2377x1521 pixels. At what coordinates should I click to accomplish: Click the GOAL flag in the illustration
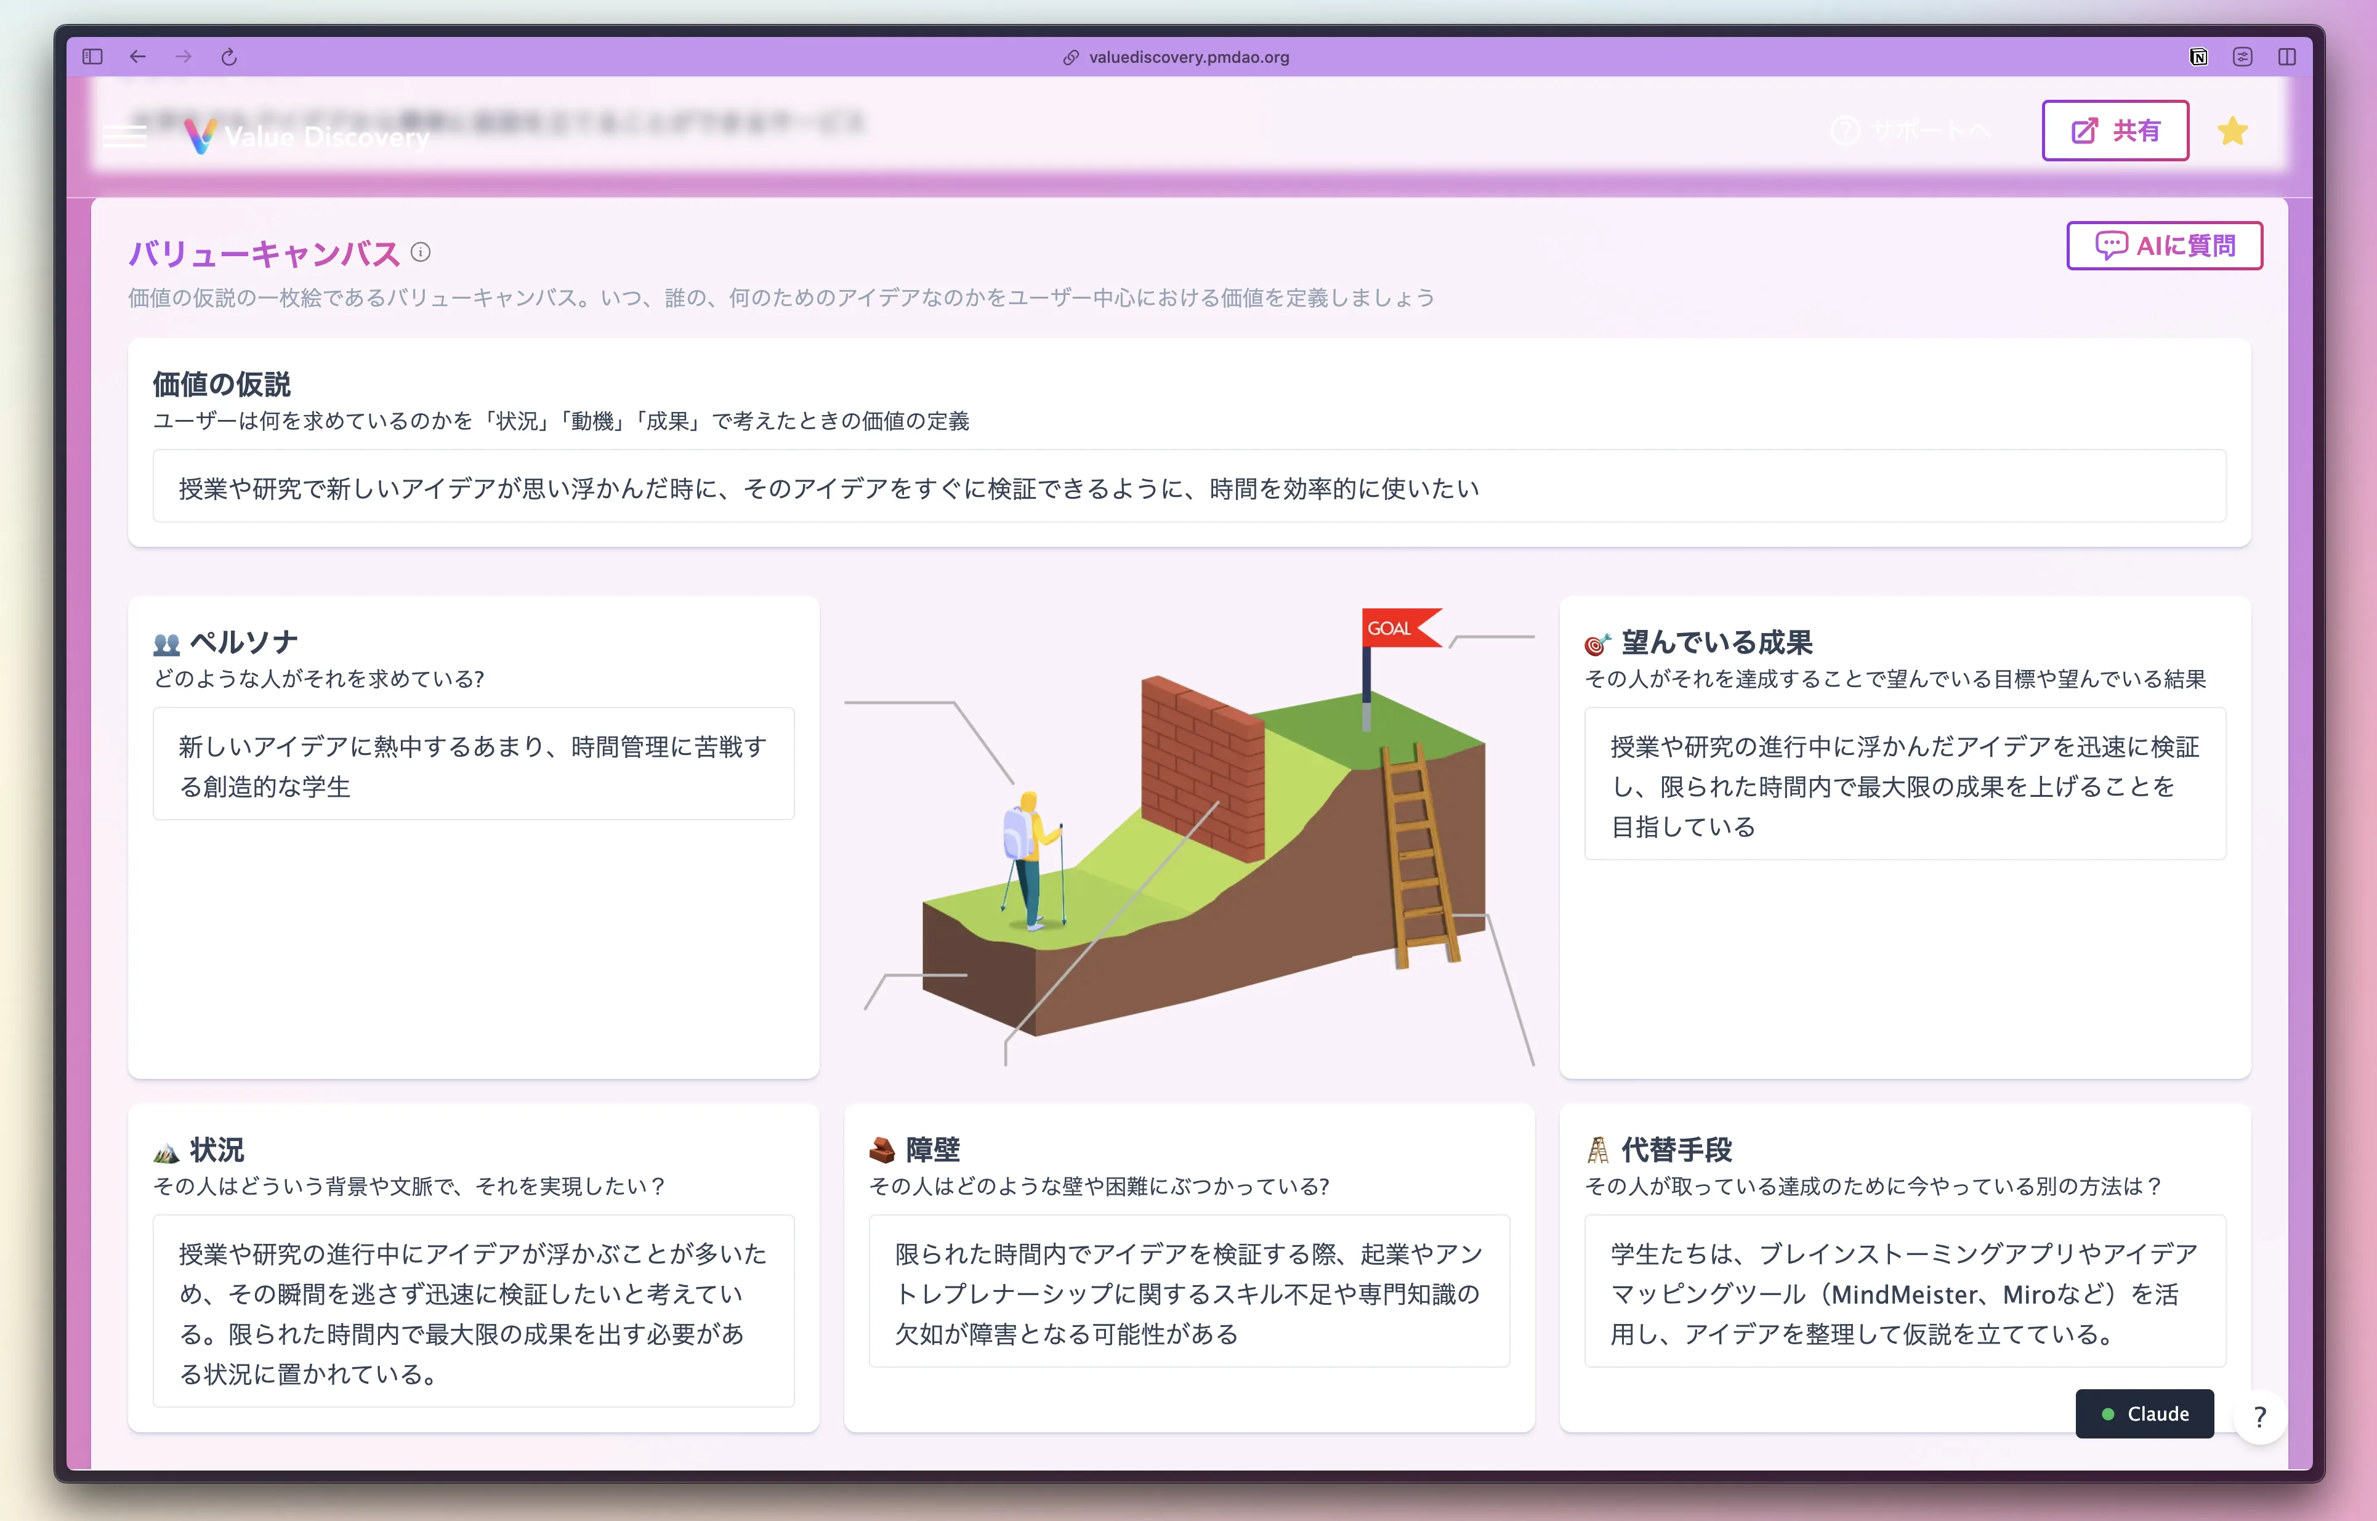pyautogui.click(x=1397, y=629)
